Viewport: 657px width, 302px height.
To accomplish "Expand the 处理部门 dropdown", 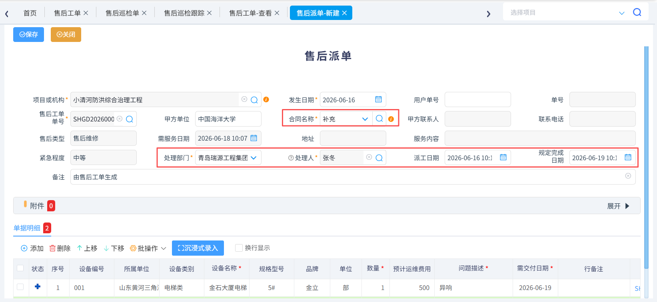I will click(254, 158).
